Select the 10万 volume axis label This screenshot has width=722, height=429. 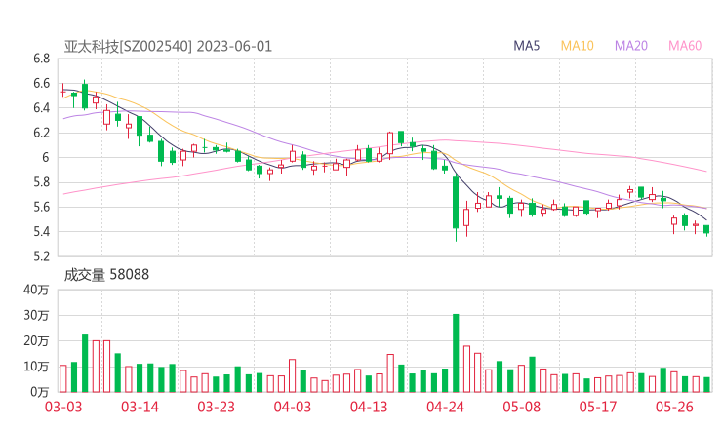36,367
